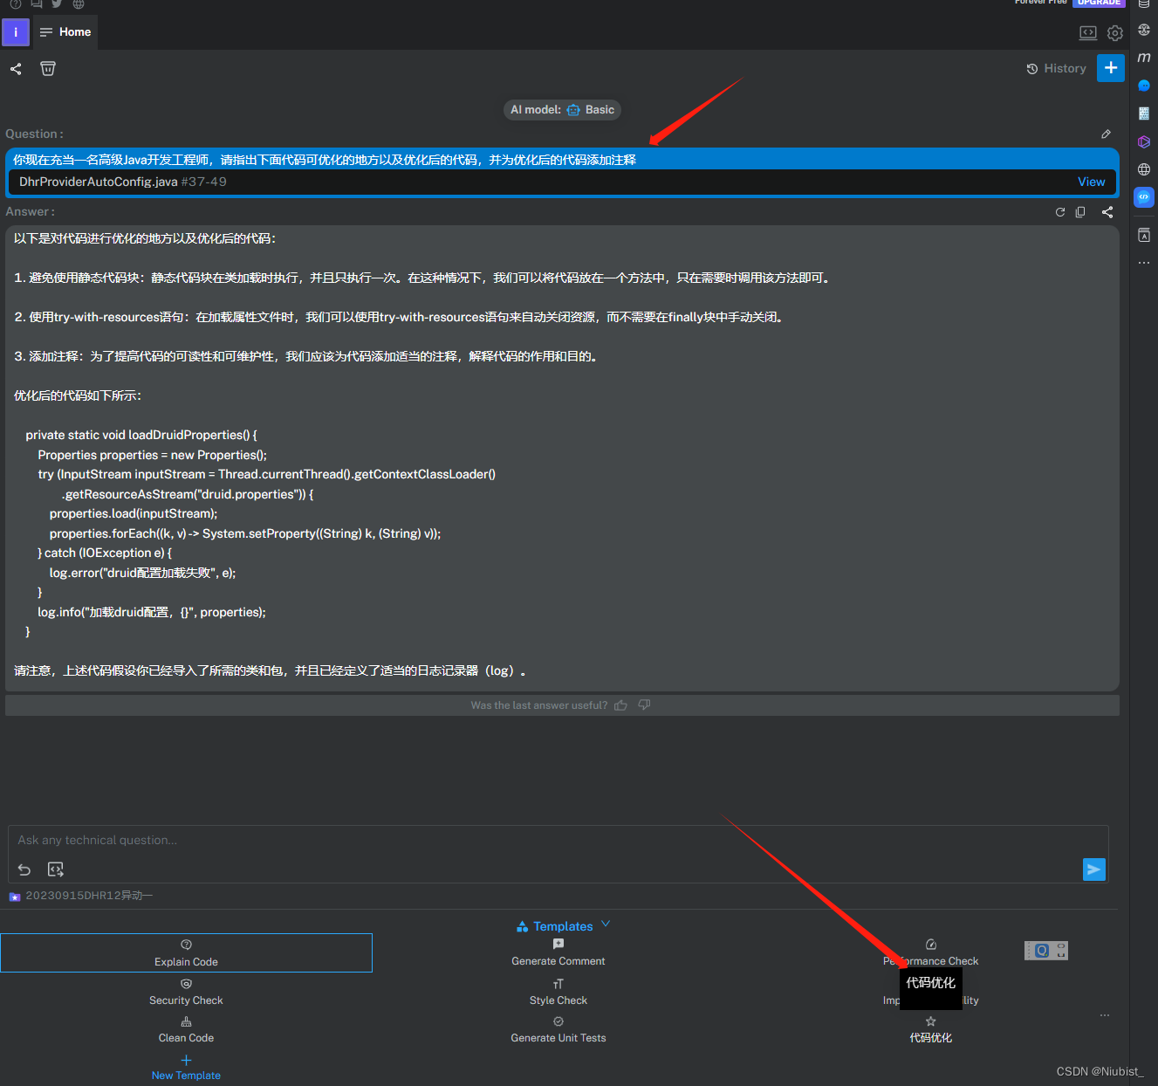Open the purple hexagon plugin in sidebar
The height and width of the screenshot is (1086, 1158).
point(1144,141)
